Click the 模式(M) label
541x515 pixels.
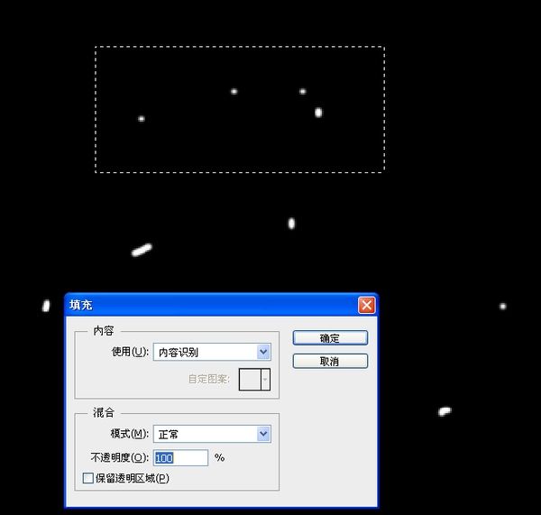(x=130, y=434)
